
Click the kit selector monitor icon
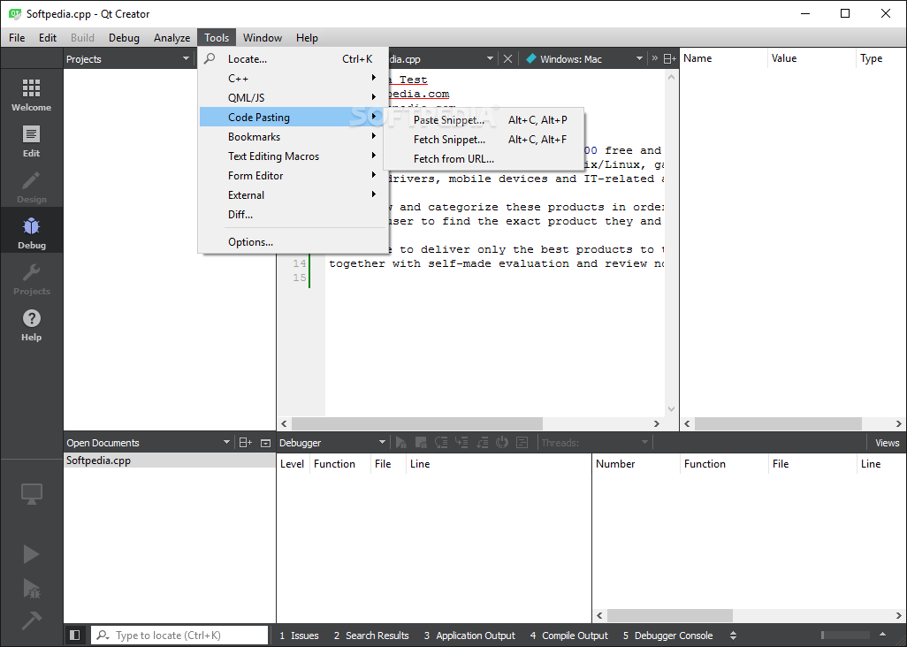click(x=31, y=494)
